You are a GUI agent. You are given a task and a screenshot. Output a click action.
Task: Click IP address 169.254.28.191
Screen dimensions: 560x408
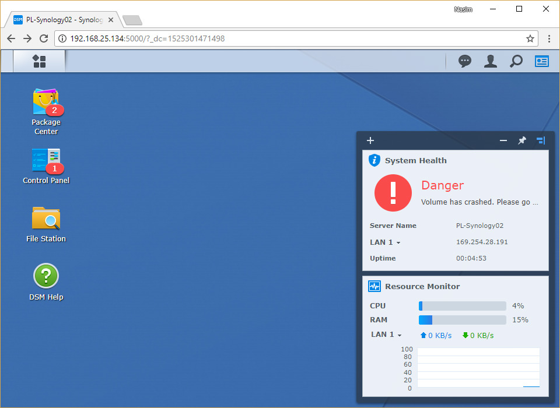482,242
